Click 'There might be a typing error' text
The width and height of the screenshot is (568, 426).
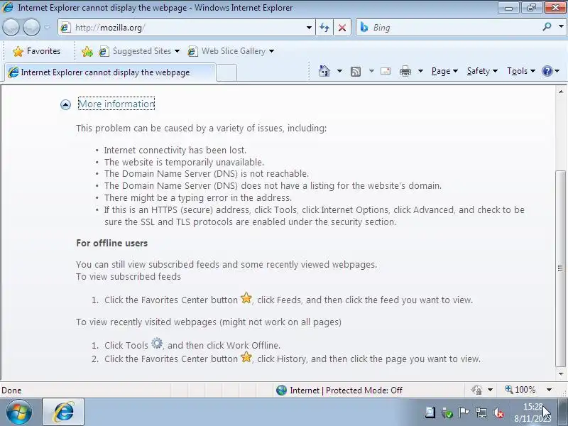[x=198, y=198]
